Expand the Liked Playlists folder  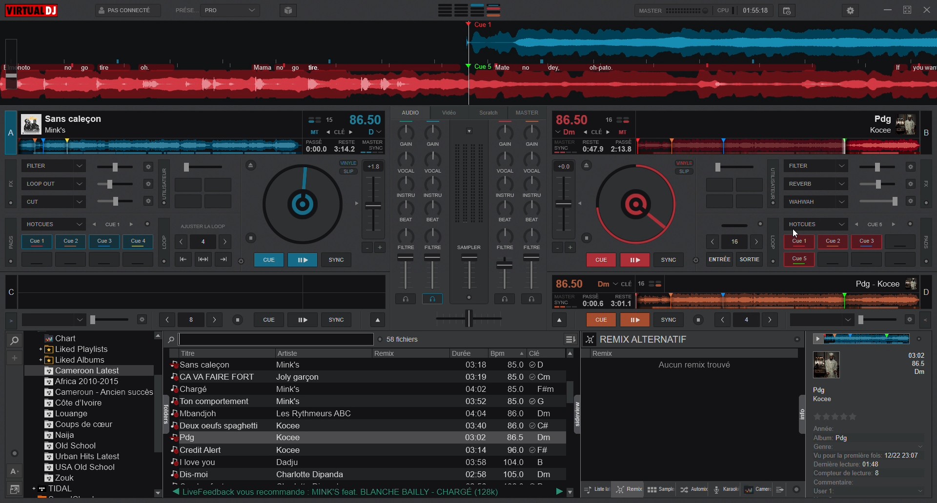41,349
